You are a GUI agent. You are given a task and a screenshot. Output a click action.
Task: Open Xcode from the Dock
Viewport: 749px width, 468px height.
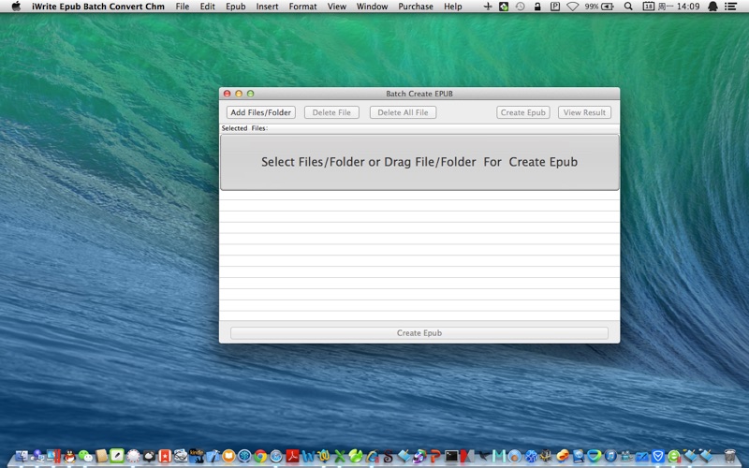click(213, 456)
